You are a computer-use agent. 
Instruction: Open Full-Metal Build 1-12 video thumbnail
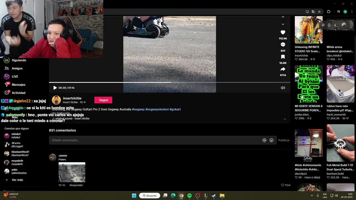point(340,143)
